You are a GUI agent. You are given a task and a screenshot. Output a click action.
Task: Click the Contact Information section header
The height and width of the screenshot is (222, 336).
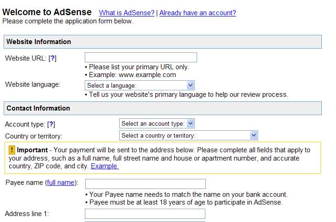point(163,108)
